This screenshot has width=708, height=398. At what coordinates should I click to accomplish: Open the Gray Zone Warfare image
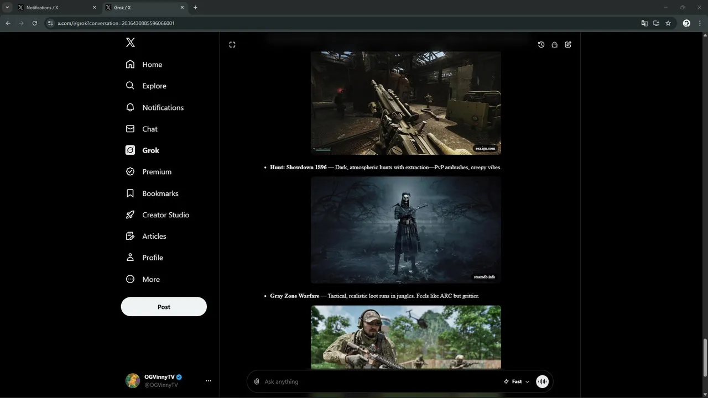pyautogui.click(x=405, y=337)
